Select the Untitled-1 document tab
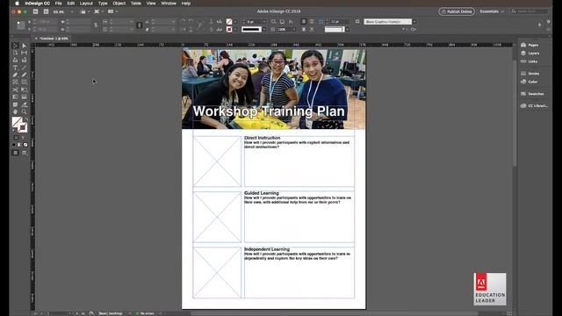The width and height of the screenshot is (562, 316). (x=54, y=39)
